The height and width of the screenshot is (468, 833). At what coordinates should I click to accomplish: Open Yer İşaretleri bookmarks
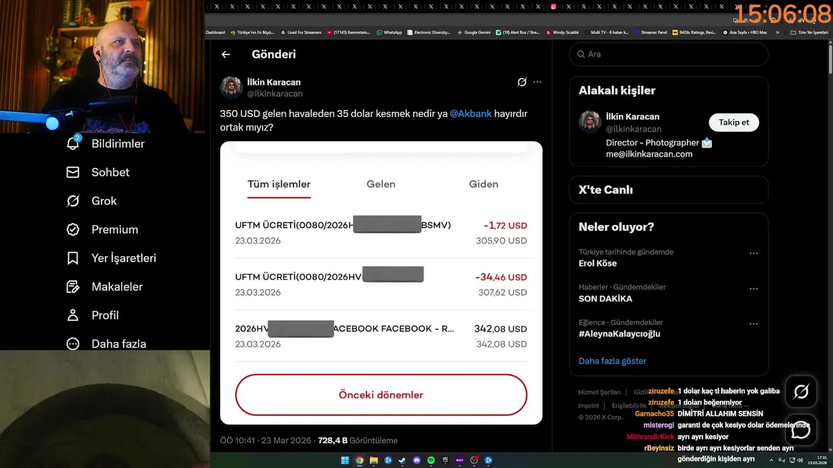(x=73, y=258)
